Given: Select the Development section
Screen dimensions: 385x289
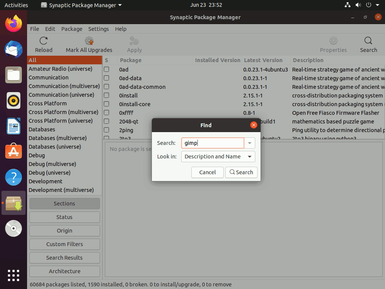Looking at the screenshot, I should pyautogui.click(x=65, y=181).
